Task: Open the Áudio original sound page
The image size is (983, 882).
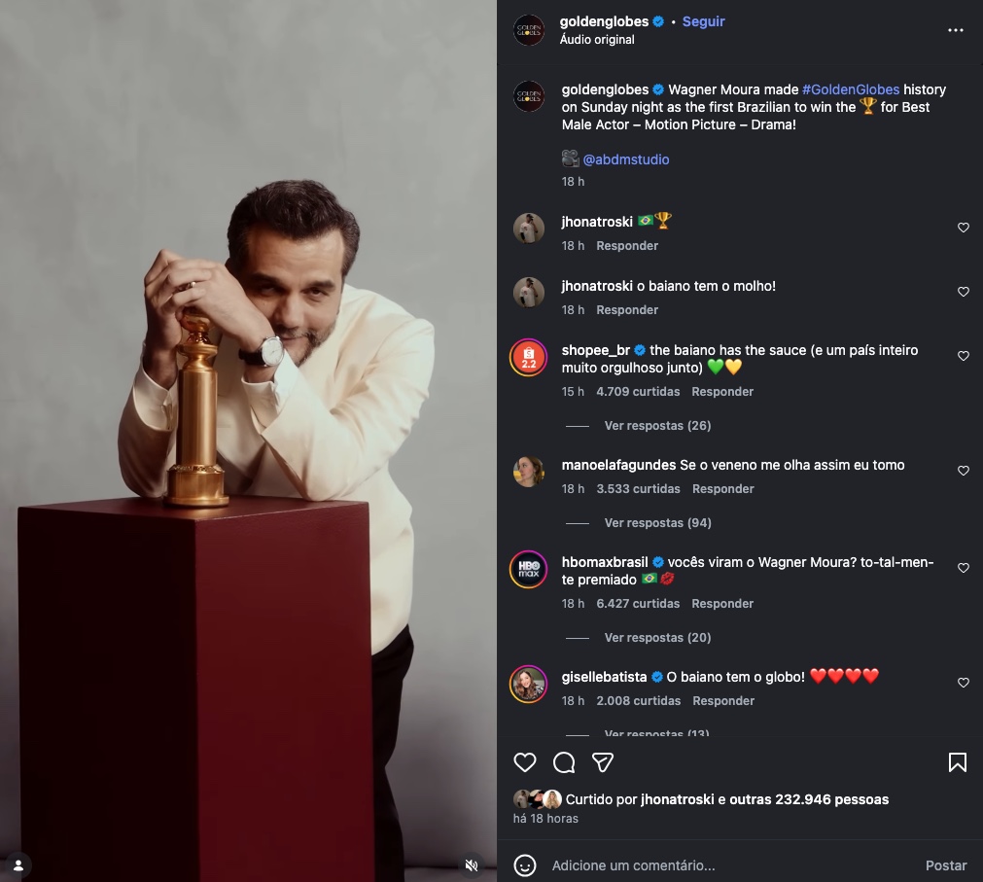Action: pos(597,40)
